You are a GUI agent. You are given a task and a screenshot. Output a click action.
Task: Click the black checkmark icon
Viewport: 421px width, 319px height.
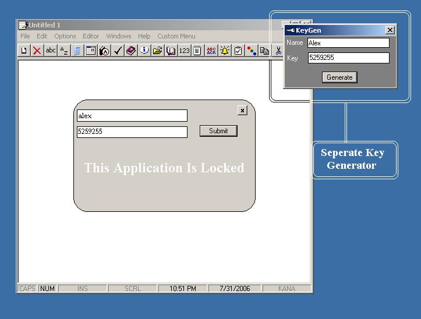pyautogui.click(x=118, y=51)
